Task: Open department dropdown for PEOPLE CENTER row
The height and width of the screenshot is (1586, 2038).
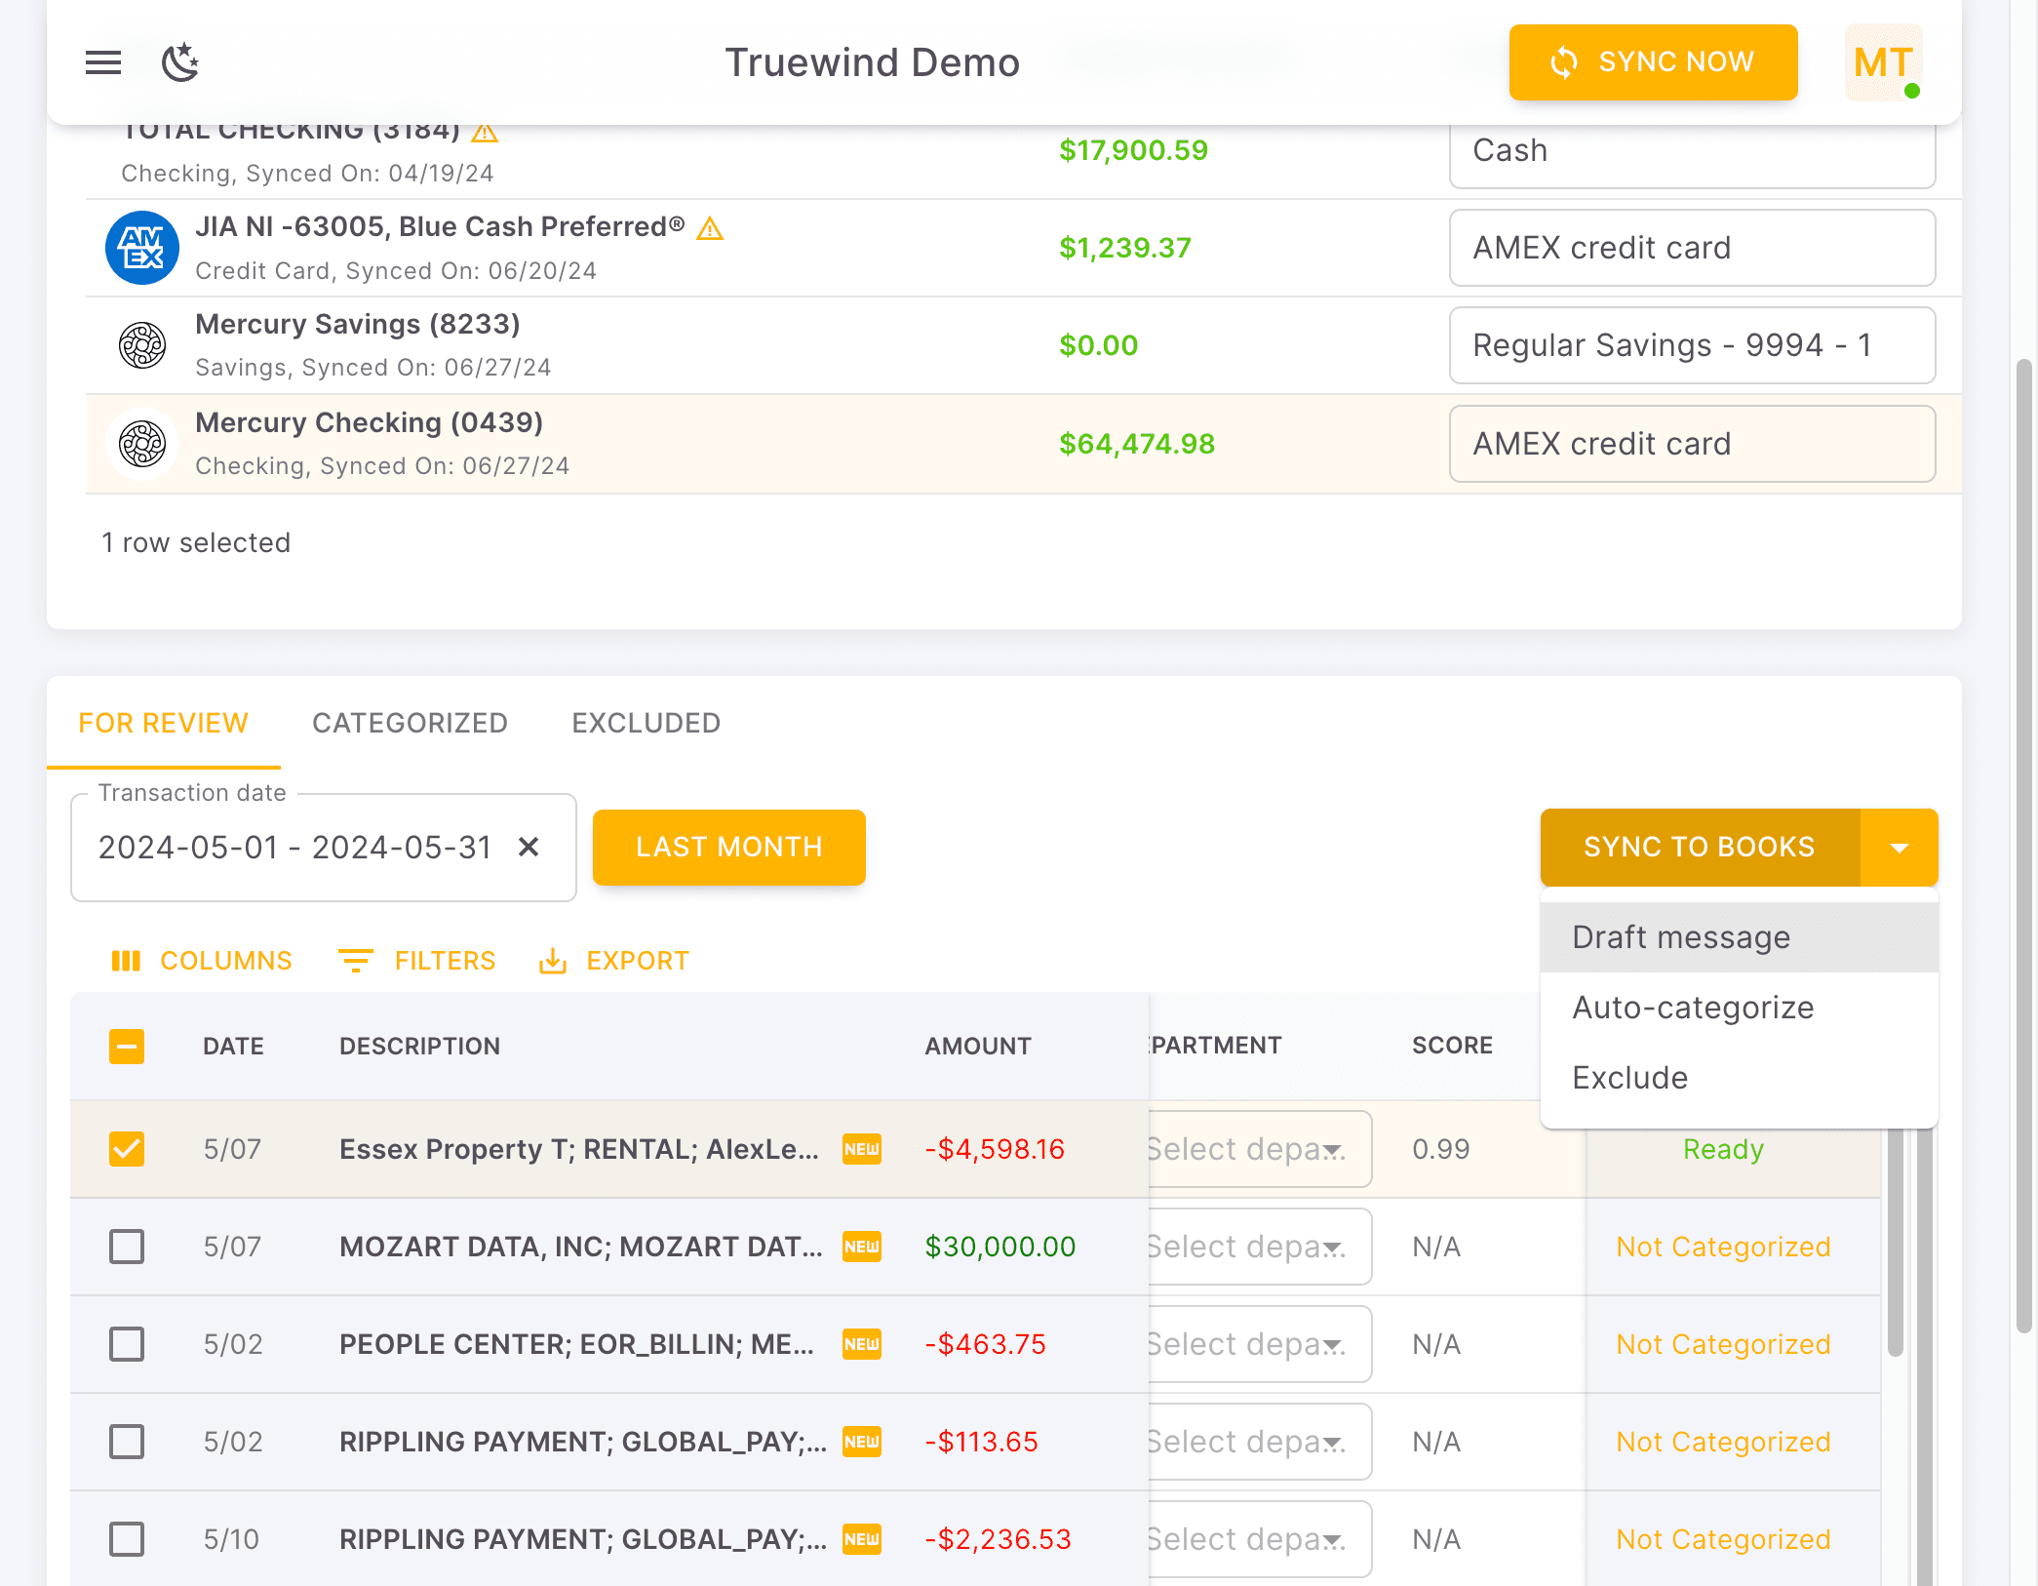Action: click(x=1258, y=1344)
